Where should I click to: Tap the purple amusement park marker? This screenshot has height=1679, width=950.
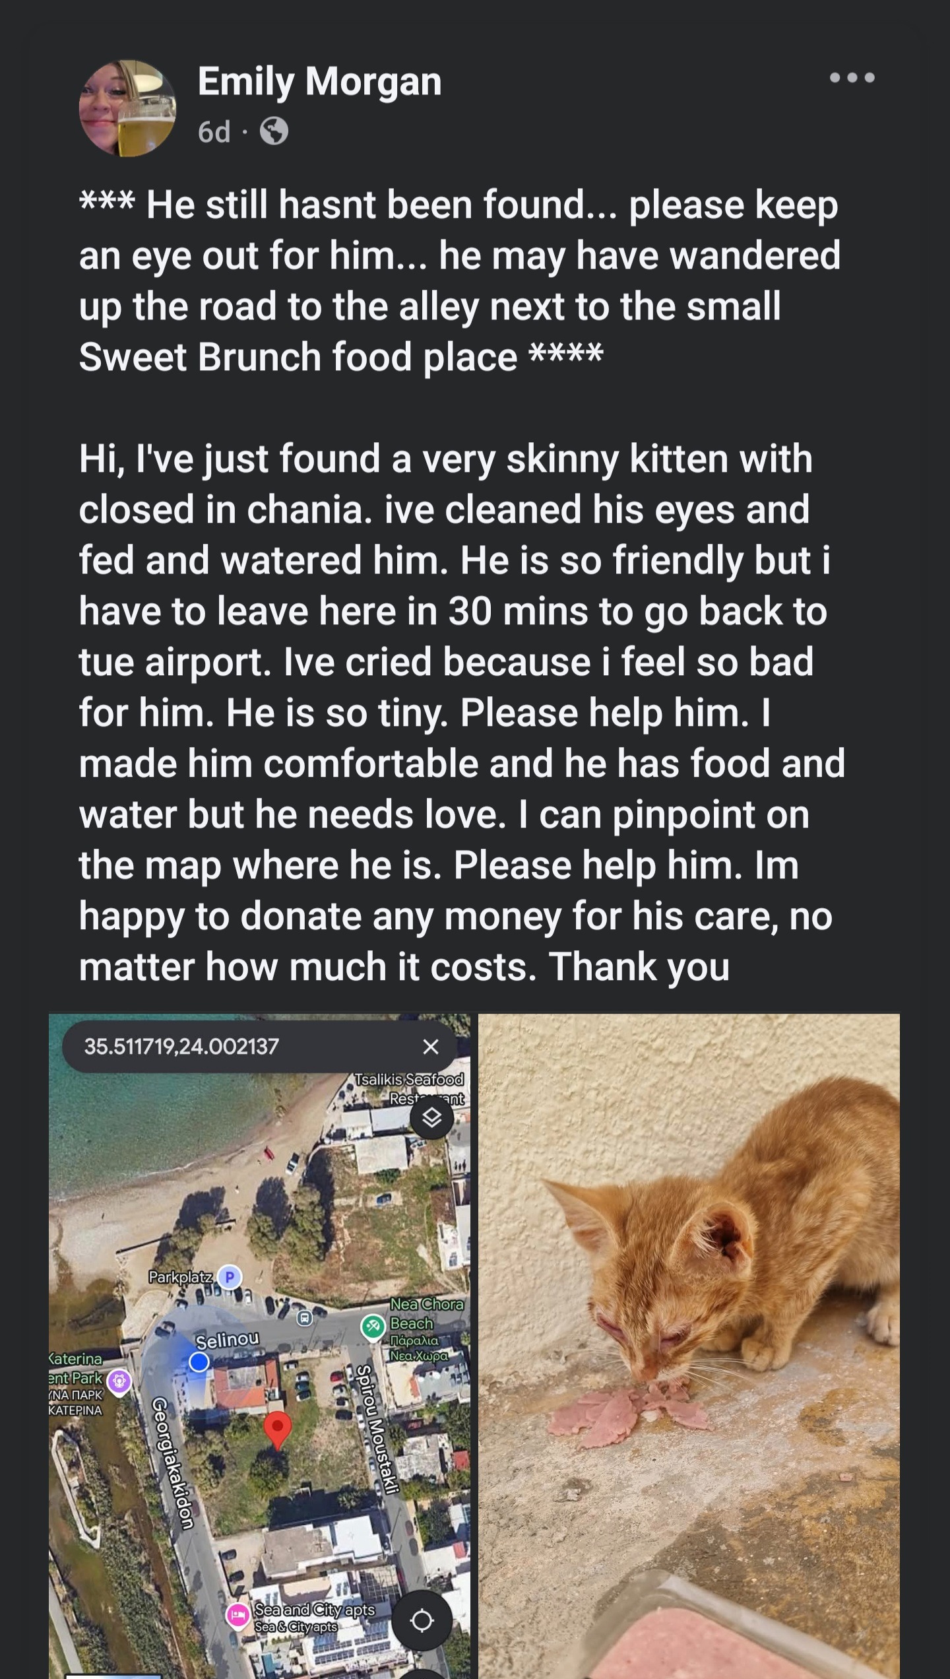119,1379
